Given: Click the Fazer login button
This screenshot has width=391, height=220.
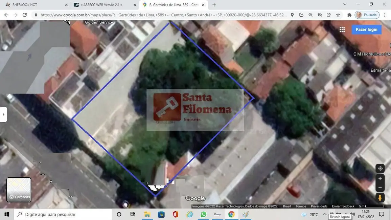Looking at the screenshot, I should point(366,29).
